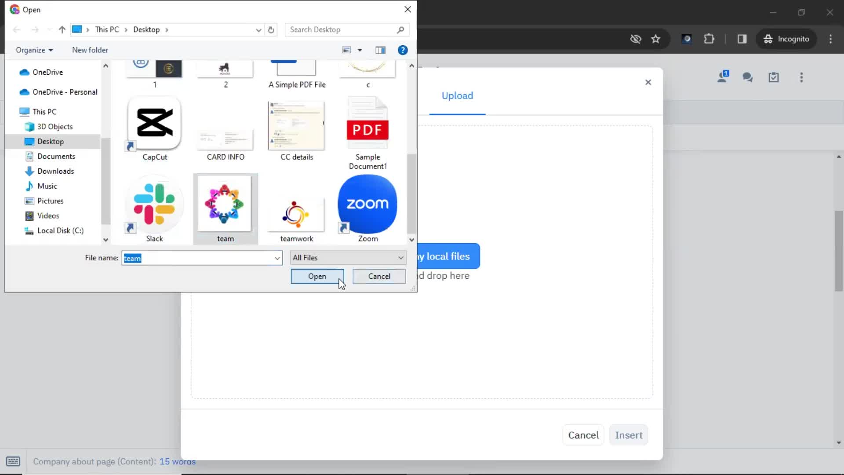Open the checklist tasks icon
The height and width of the screenshot is (475, 844).
[774, 78]
